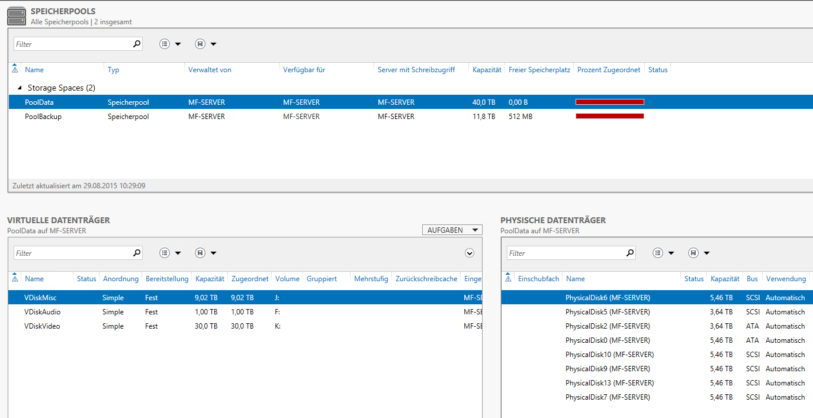Click search magnifier in Virtuelle Datenträger filter
The height and width of the screenshot is (418, 813).
137,253
